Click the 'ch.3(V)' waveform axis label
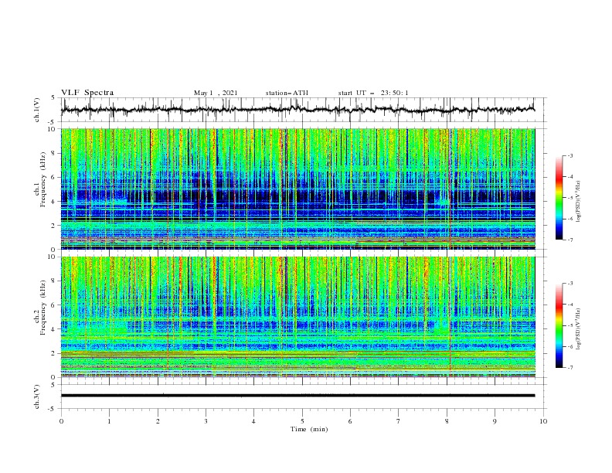The image size is (612, 473). pyautogui.click(x=37, y=396)
